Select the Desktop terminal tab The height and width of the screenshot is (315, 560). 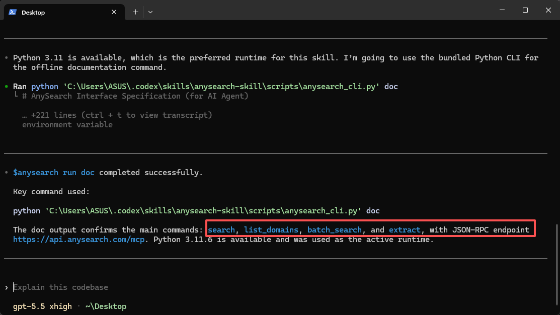[x=64, y=12]
